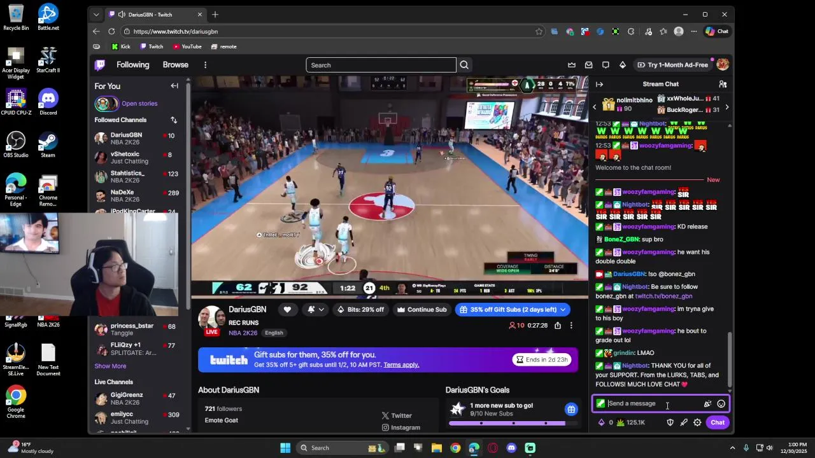Open the Twitch home logo
Viewport: 815px width, 458px height.
[x=100, y=65]
